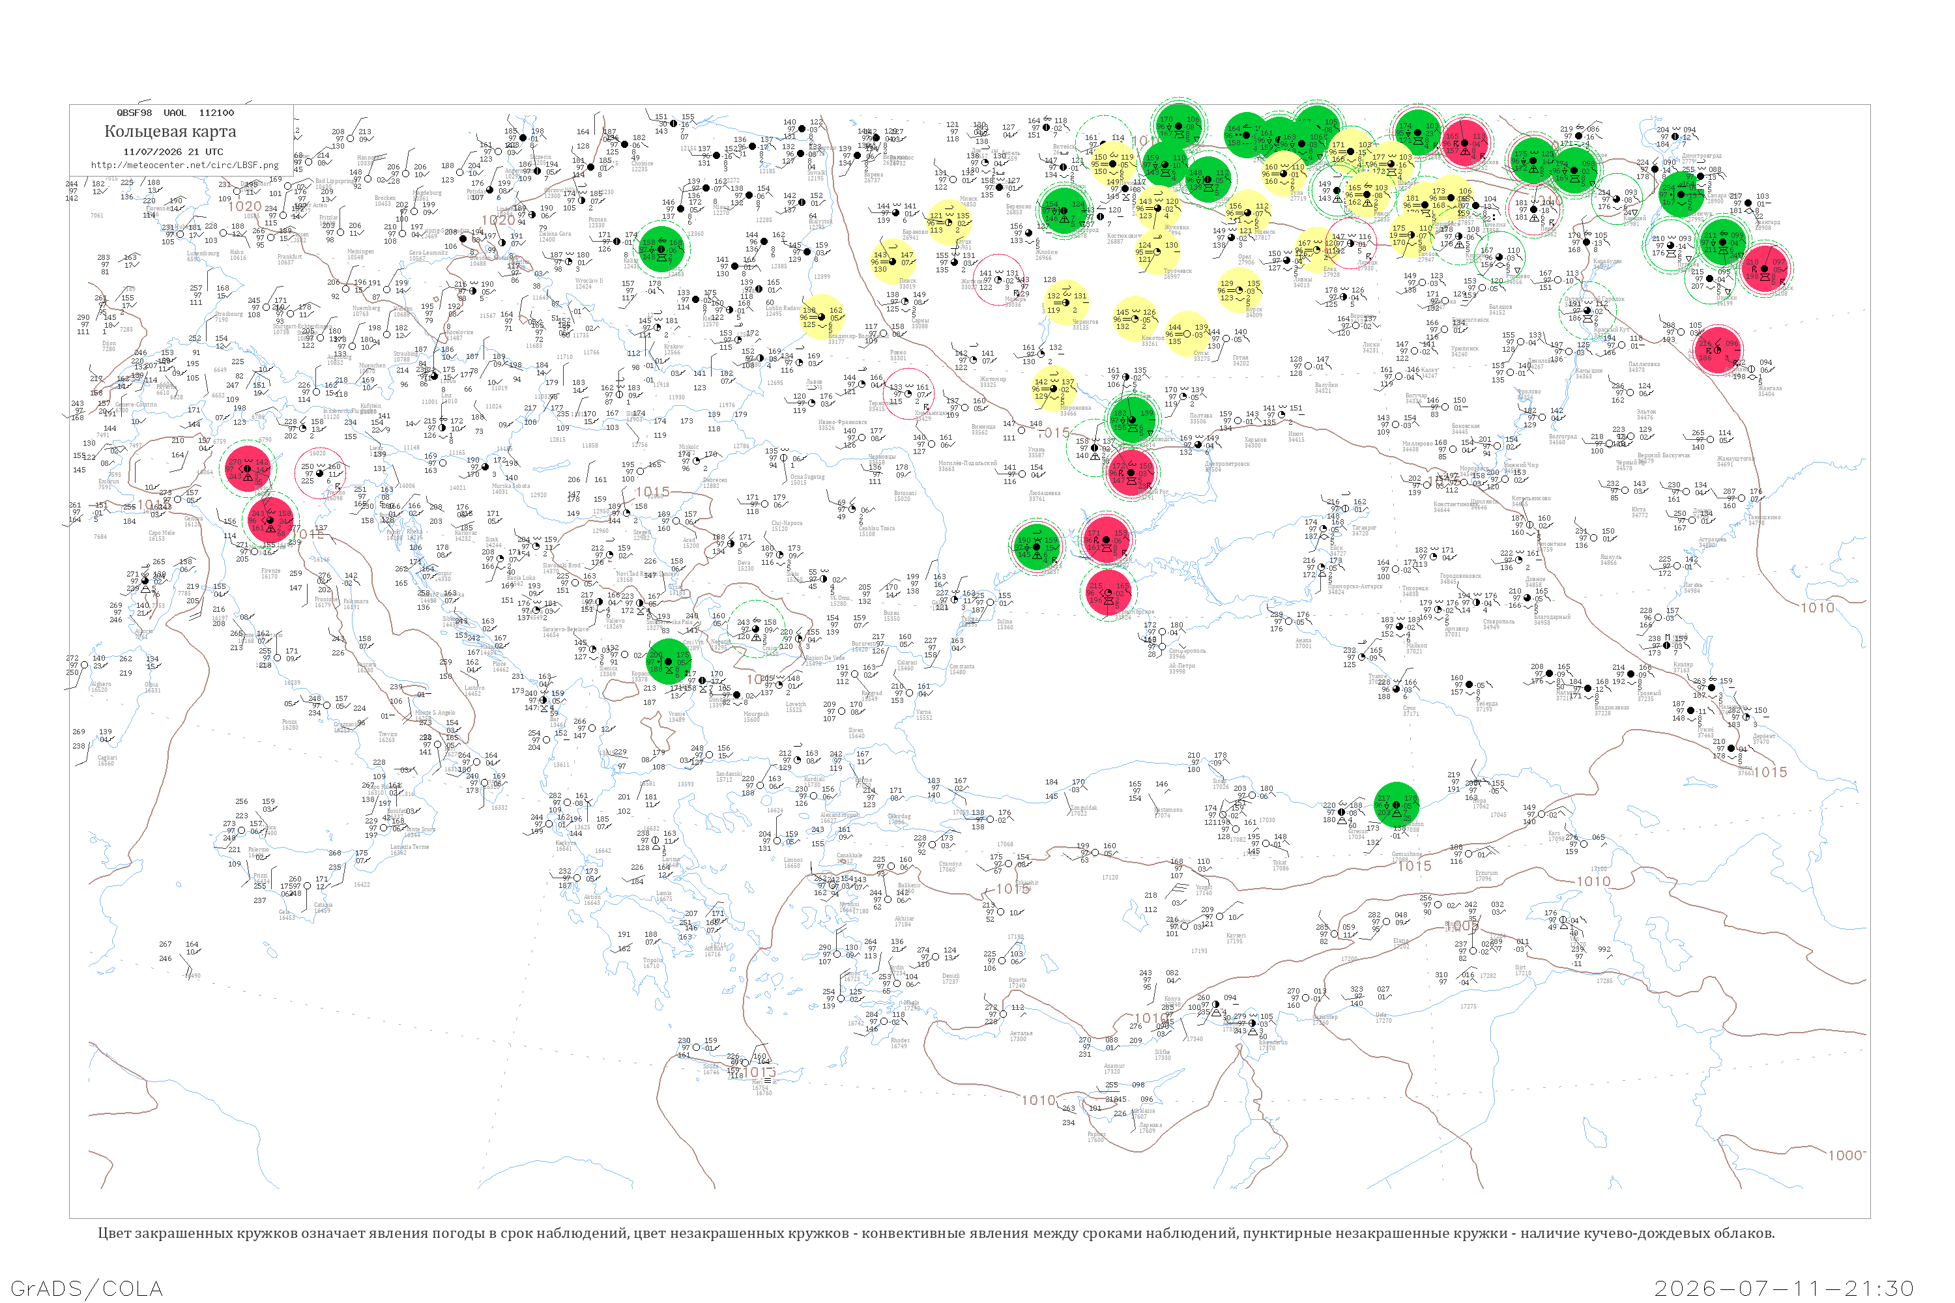
Task: Click the meteocenter.net LBSF.png URL text
Action: click(x=184, y=165)
